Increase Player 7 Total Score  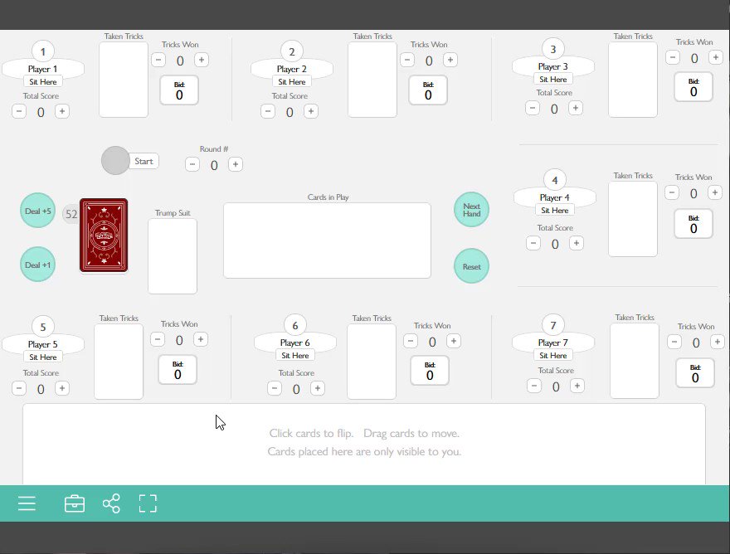click(x=577, y=386)
